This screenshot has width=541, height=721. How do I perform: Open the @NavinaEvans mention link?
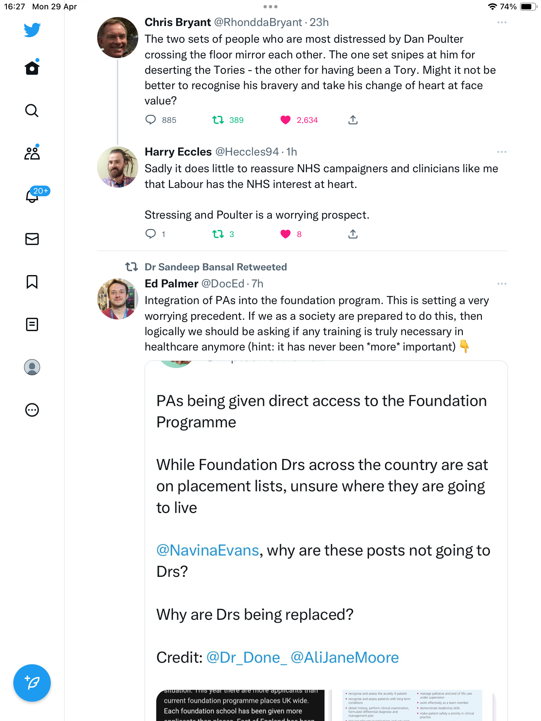point(208,550)
